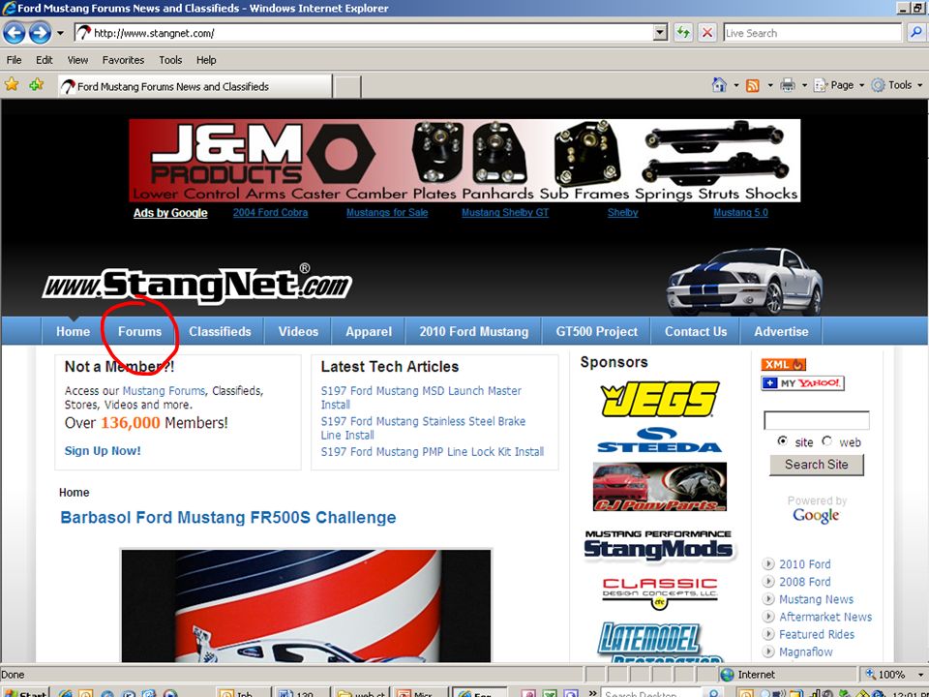This screenshot has width=929, height=697.
Task: Click the CJ Pony Parts sponsor image
Action: point(659,487)
